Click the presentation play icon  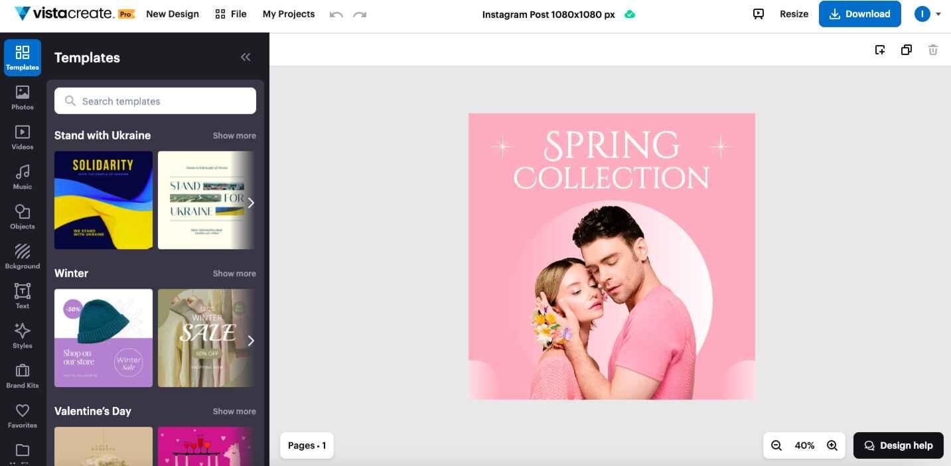(x=759, y=14)
